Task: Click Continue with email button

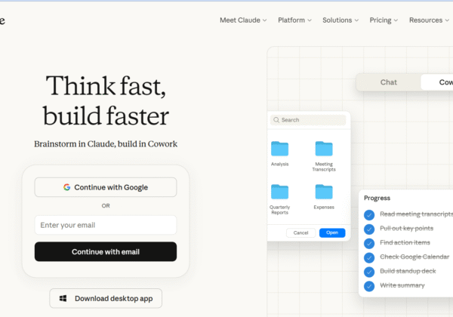Action: click(x=106, y=252)
